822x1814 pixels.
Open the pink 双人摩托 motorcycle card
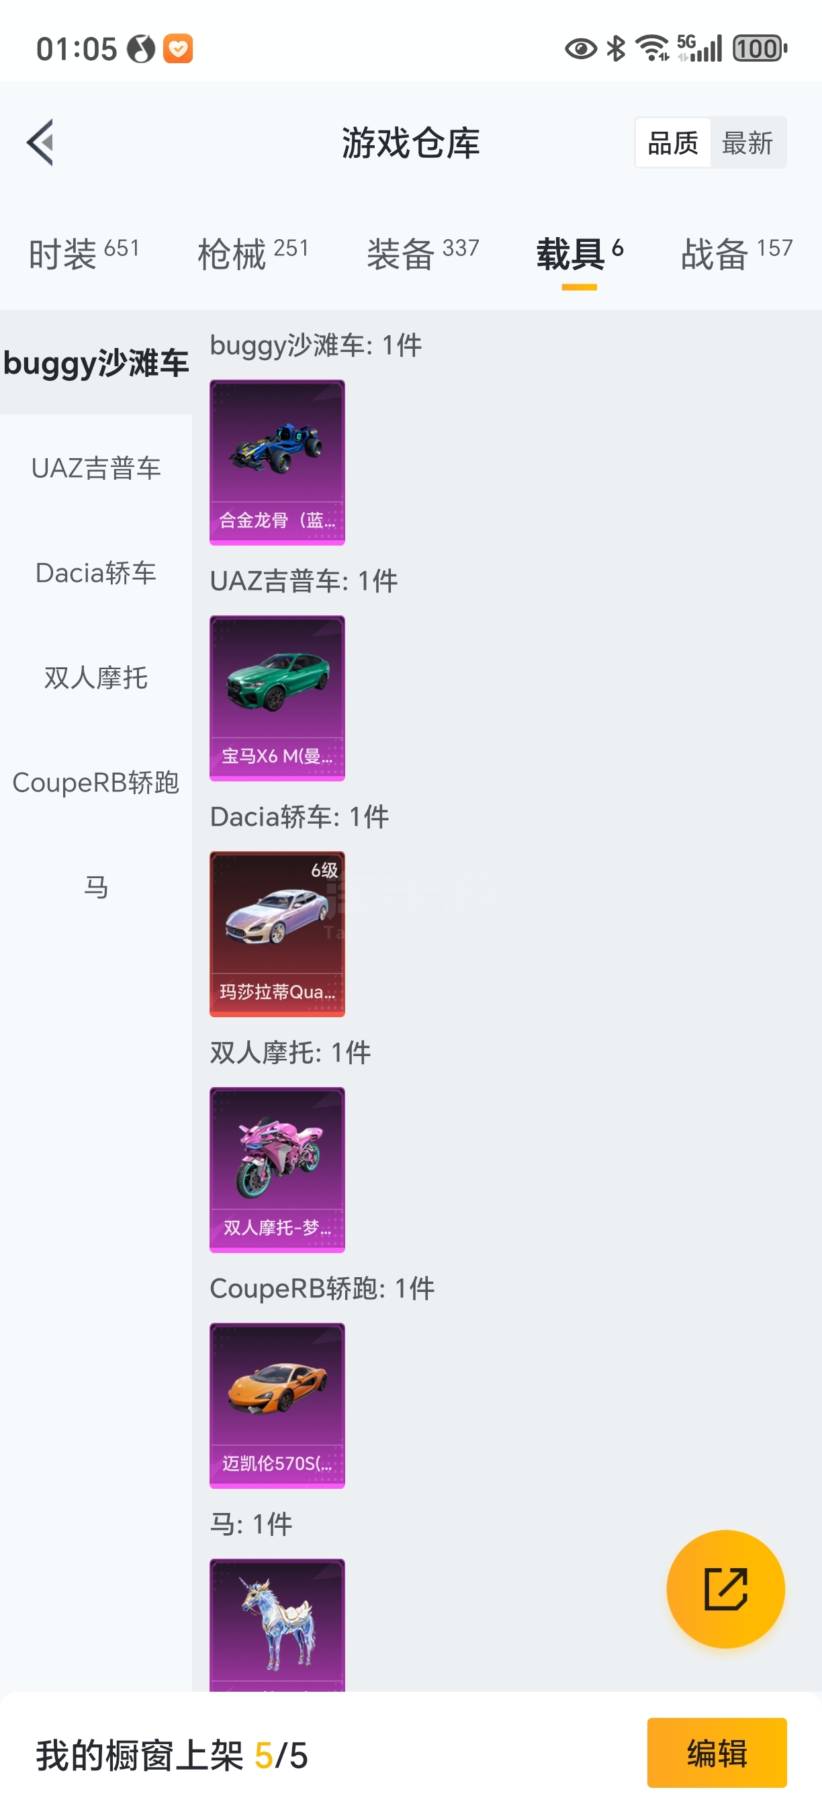pos(277,1170)
